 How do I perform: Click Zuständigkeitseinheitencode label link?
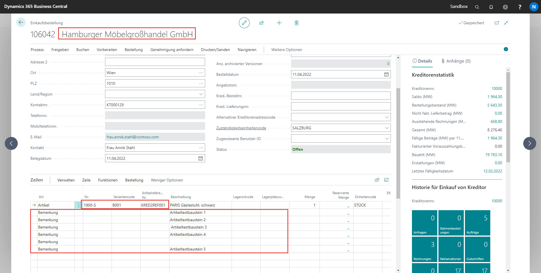[241, 128]
